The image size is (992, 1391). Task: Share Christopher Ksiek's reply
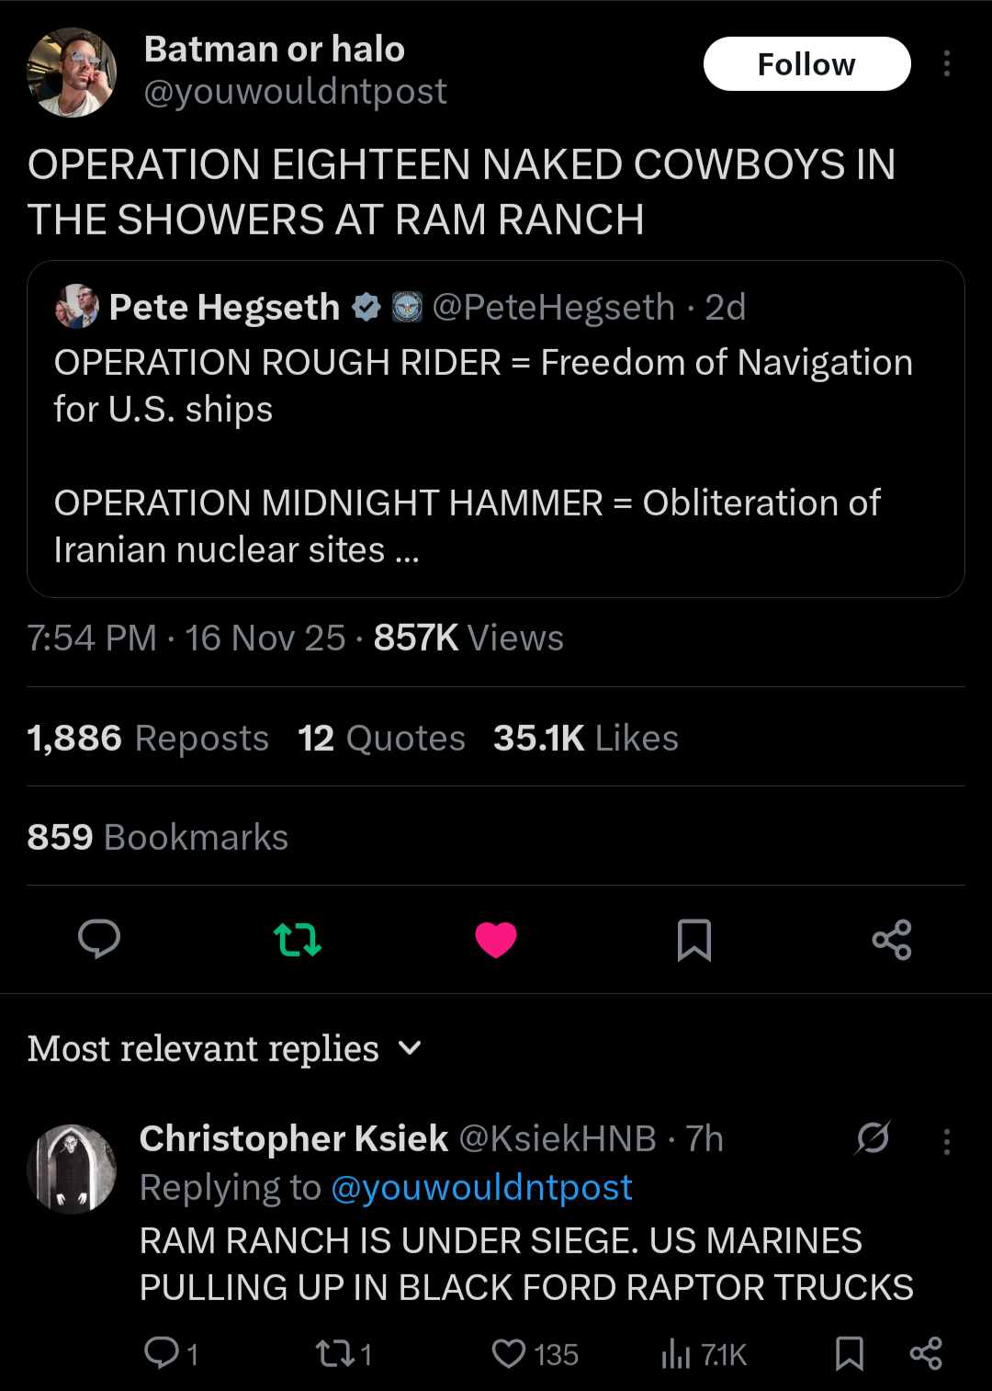pos(926,1353)
